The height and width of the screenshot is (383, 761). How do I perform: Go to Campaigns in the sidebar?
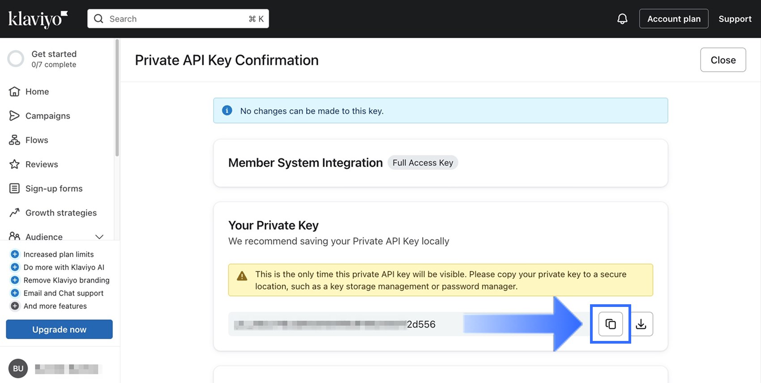tap(47, 116)
